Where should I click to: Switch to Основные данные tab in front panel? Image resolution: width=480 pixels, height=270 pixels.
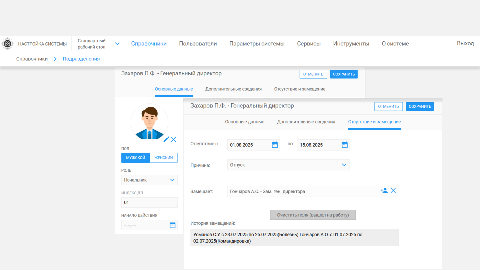click(x=244, y=122)
